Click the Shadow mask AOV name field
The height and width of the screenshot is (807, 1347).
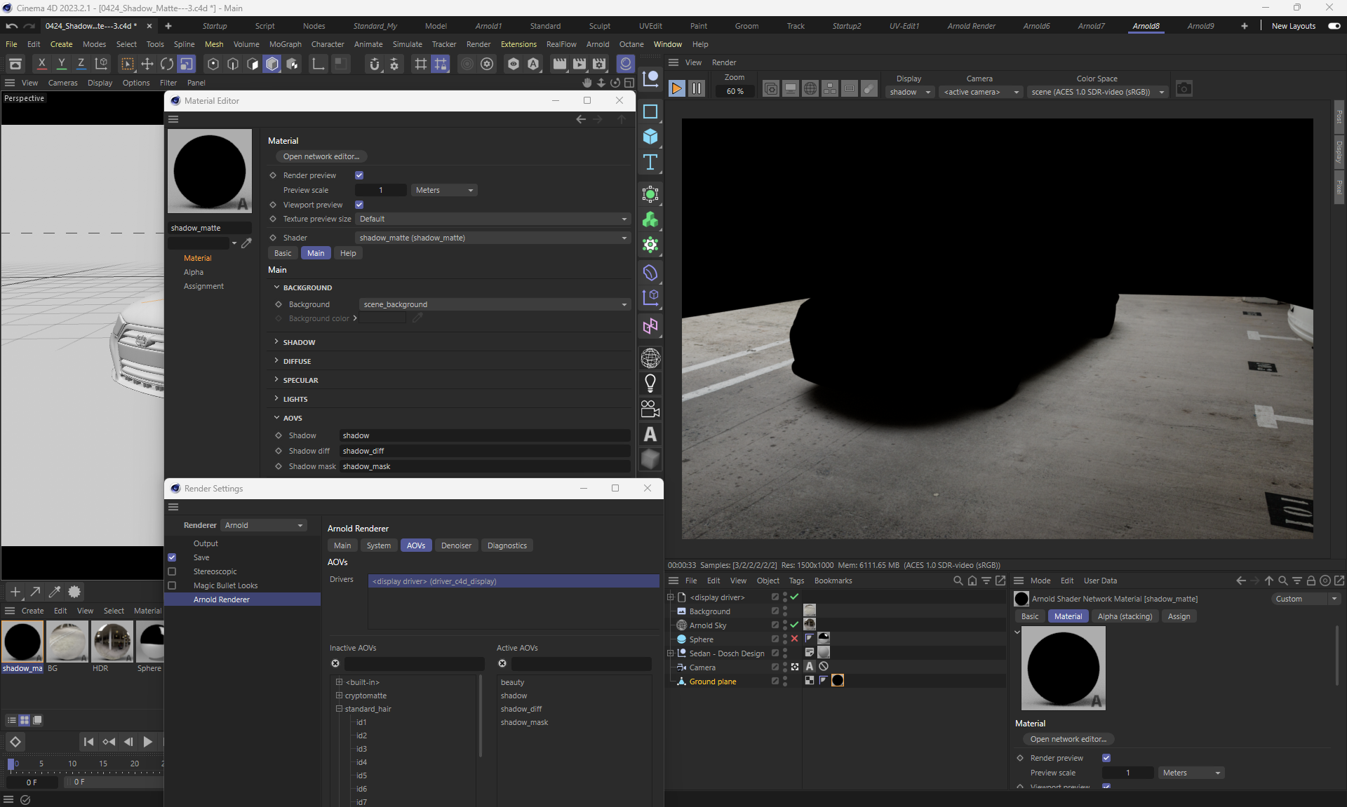click(484, 466)
